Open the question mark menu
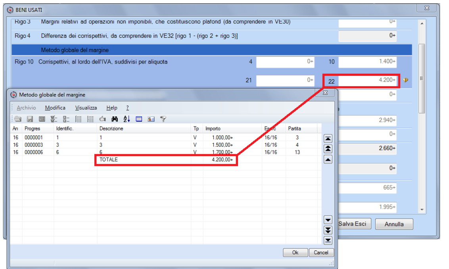The height and width of the screenshot is (269, 449). pos(127,108)
